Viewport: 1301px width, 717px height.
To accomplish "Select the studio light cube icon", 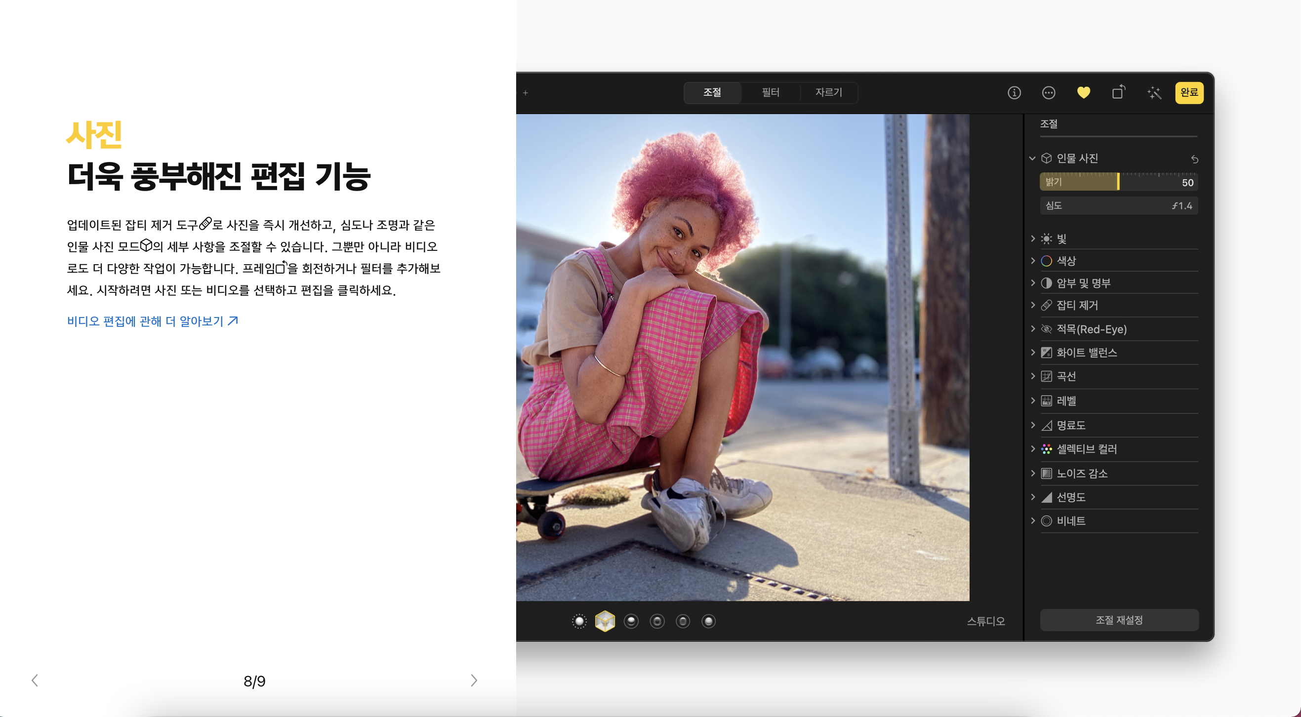I will click(x=605, y=621).
